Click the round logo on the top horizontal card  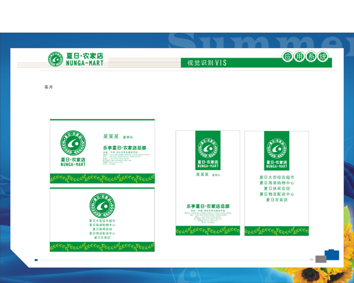pyautogui.click(x=73, y=143)
